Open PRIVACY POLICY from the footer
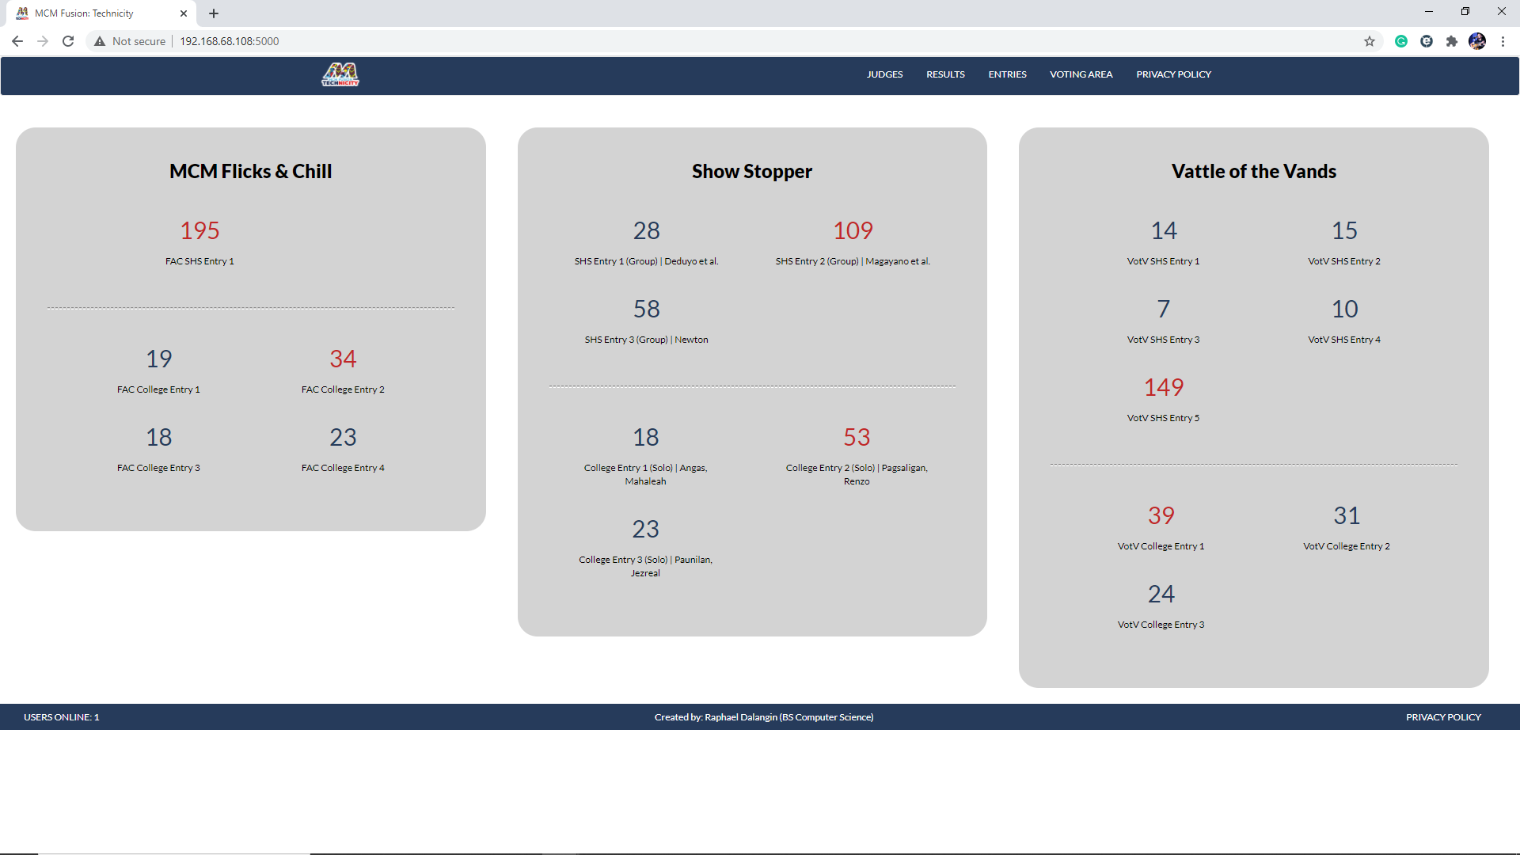Screen dimensions: 1520x855 coord(1442,716)
